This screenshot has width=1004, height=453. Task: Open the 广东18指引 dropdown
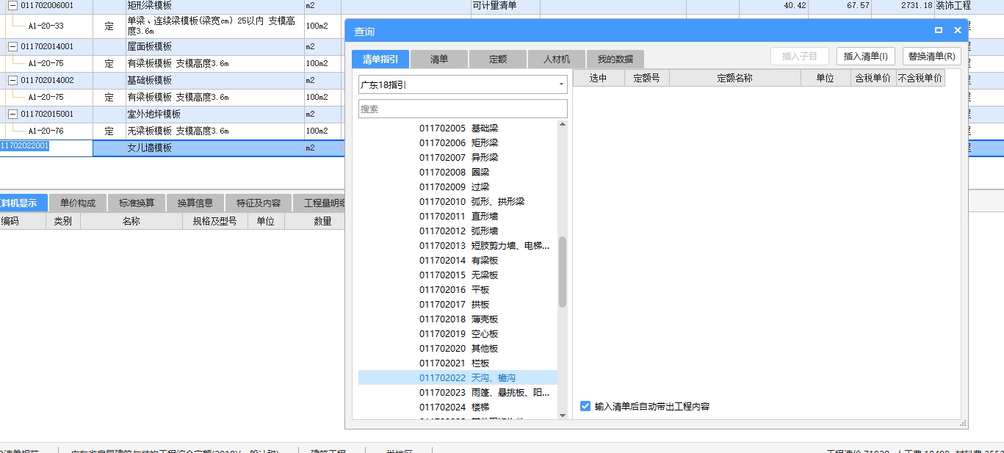click(463, 84)
